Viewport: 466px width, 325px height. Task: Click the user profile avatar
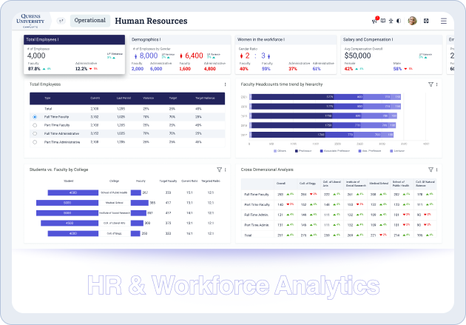click(412, 21)
